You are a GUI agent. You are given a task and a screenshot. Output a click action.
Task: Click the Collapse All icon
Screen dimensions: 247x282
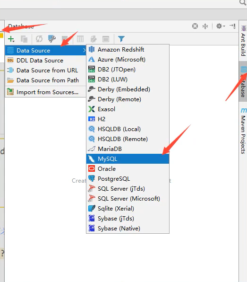205,26
